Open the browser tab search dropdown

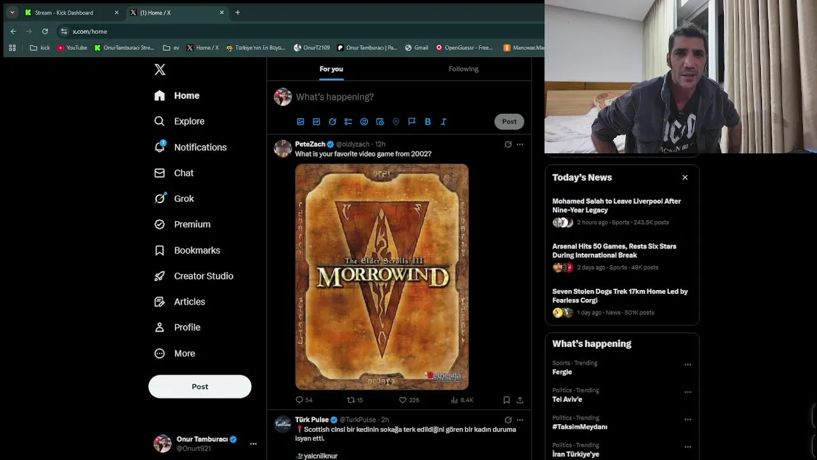coord(12,12)
